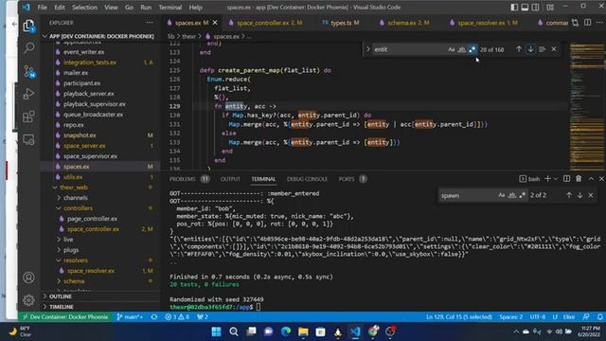
Task: Expand the live folder
Action: pos(68,240)
